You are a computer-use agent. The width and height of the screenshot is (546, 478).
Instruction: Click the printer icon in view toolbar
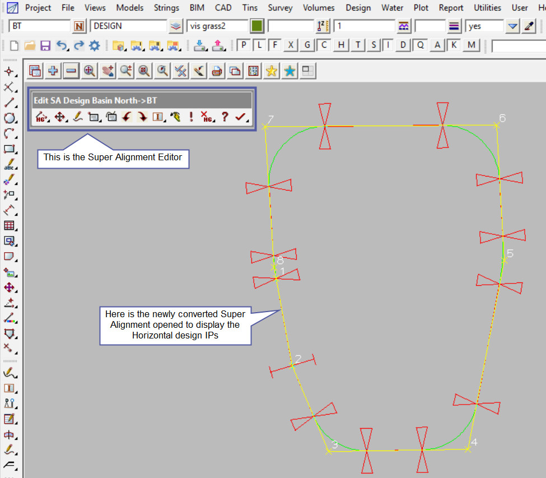217,71
